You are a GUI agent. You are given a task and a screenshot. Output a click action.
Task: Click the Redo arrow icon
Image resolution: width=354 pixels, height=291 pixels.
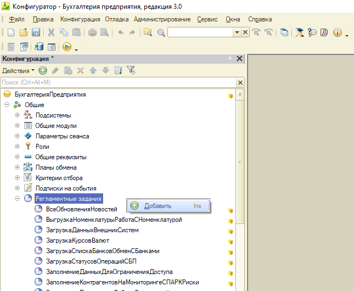132,32
